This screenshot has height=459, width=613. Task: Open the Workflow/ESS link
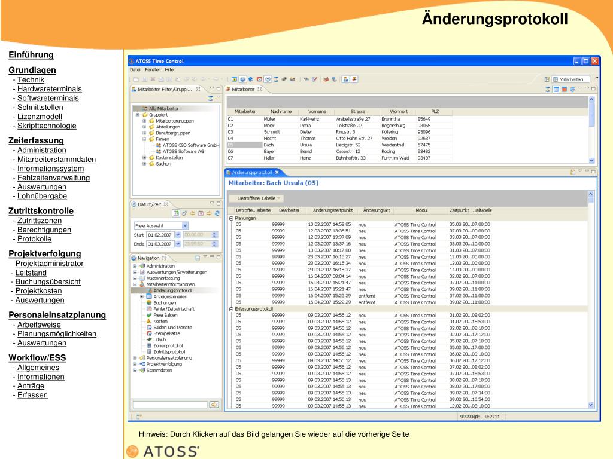(x=37, y=358)
